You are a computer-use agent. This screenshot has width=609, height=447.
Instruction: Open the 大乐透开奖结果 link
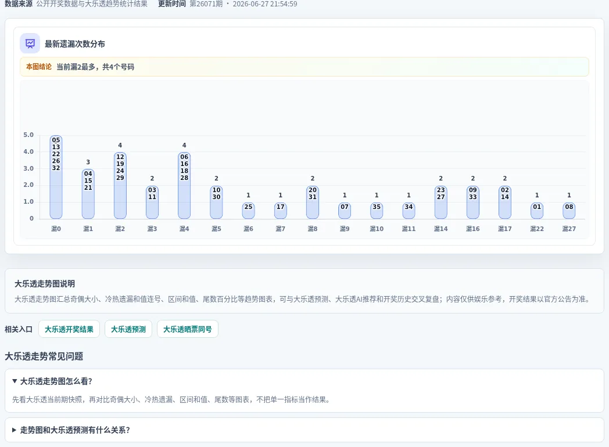[69, 329]
